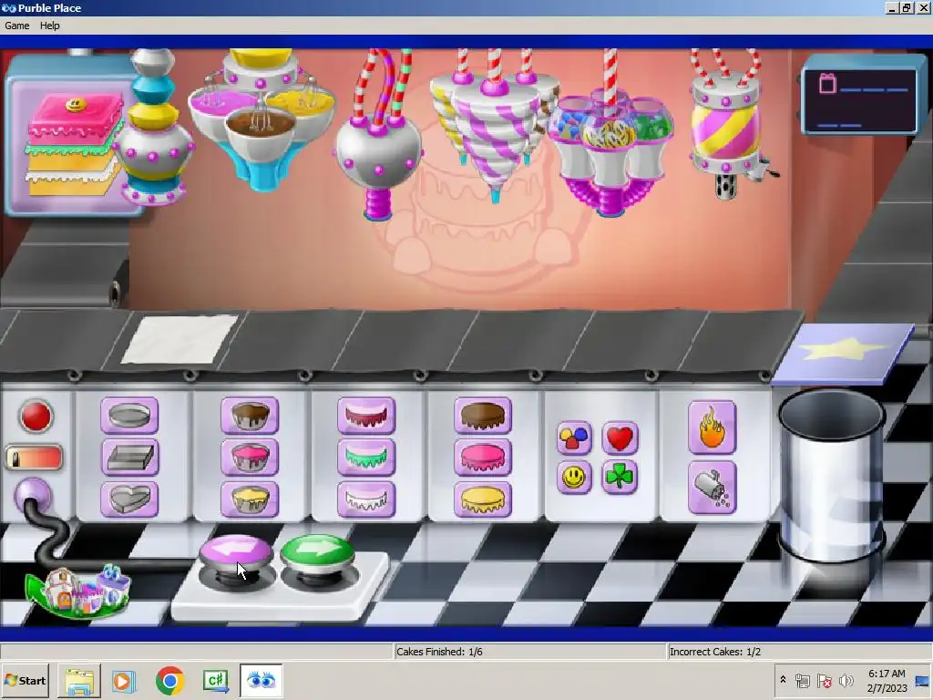
Task: Open File Explorer from taskbar
Action: tap(79, 681)
